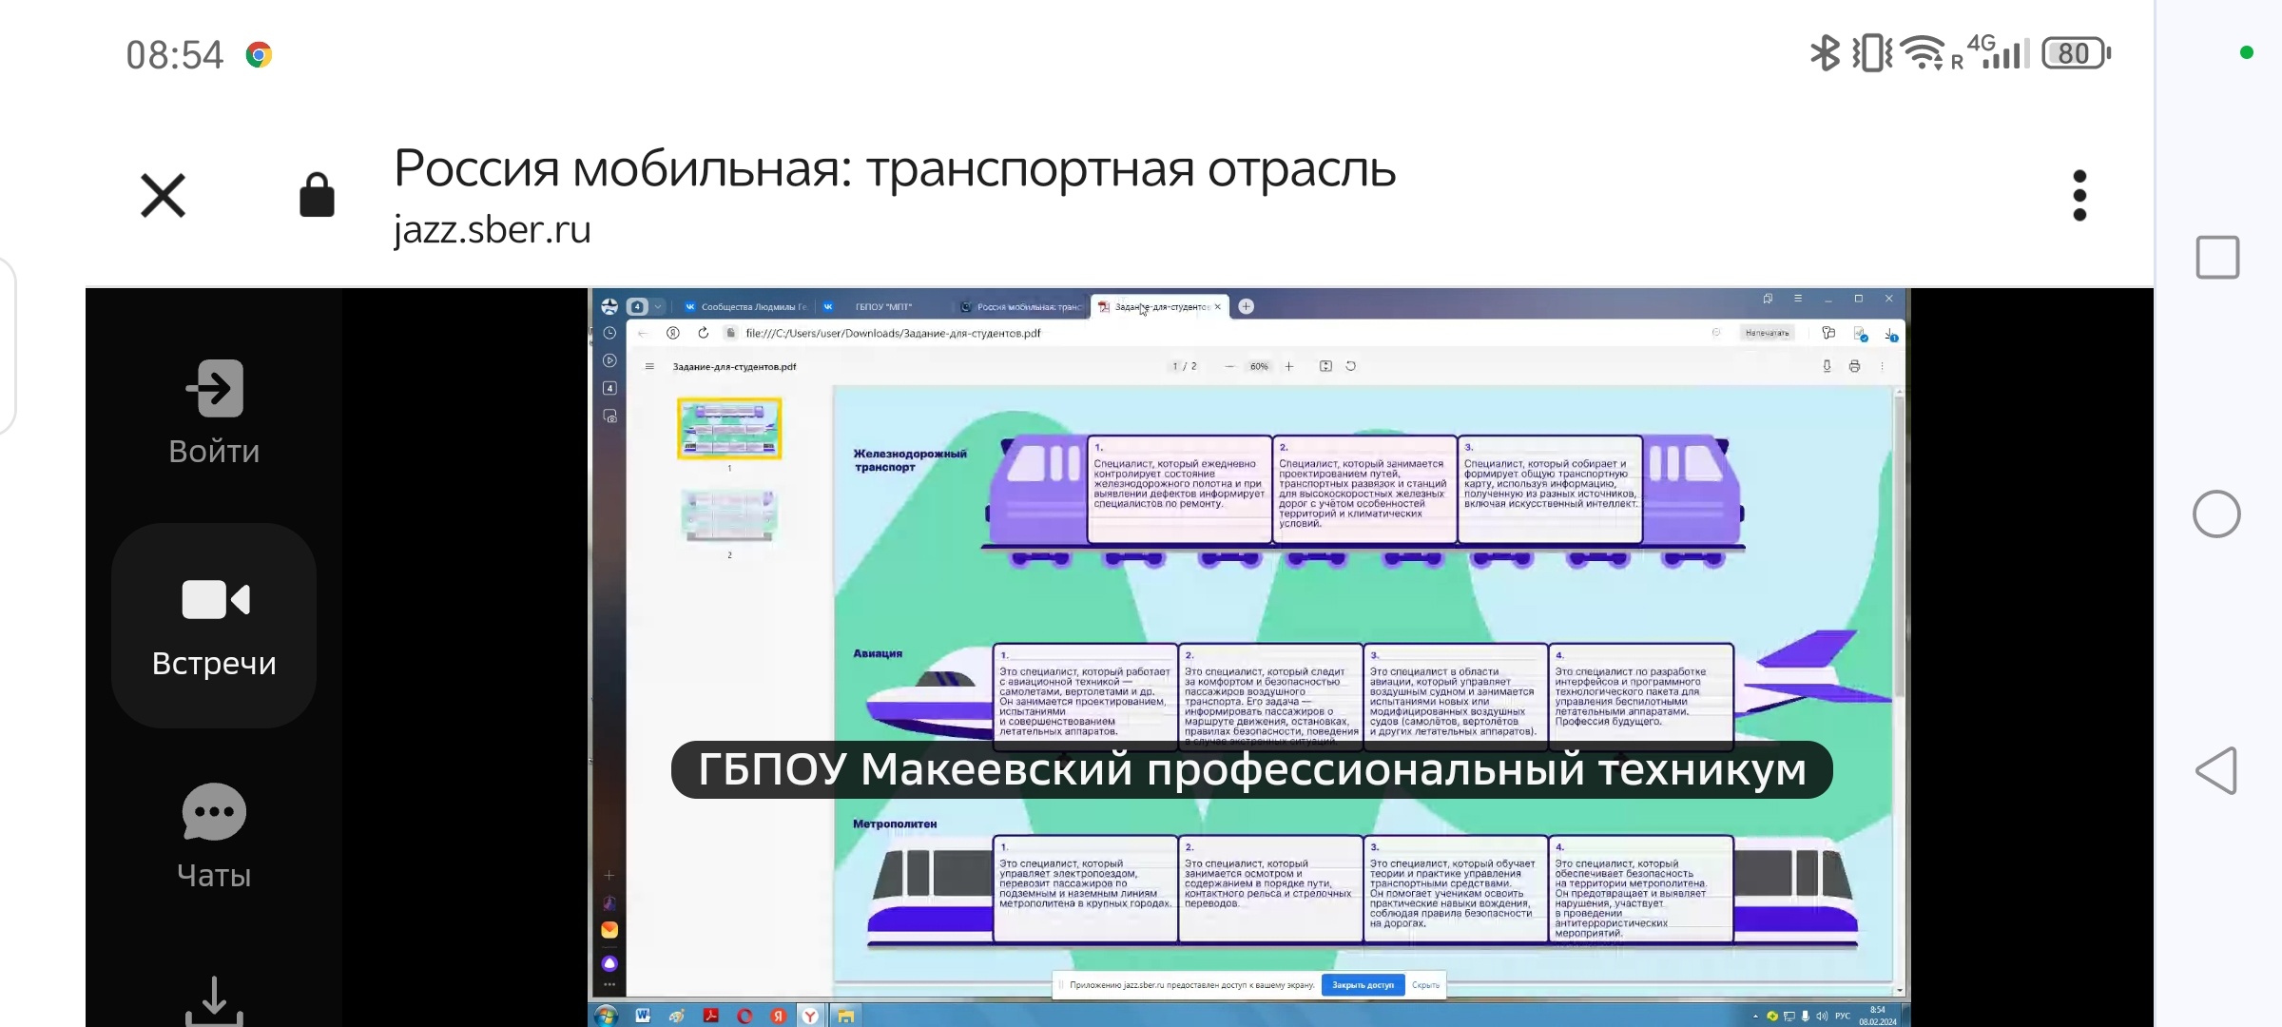Open Adobe Acrobat from the taskbar

click(x=710, y=1016)
